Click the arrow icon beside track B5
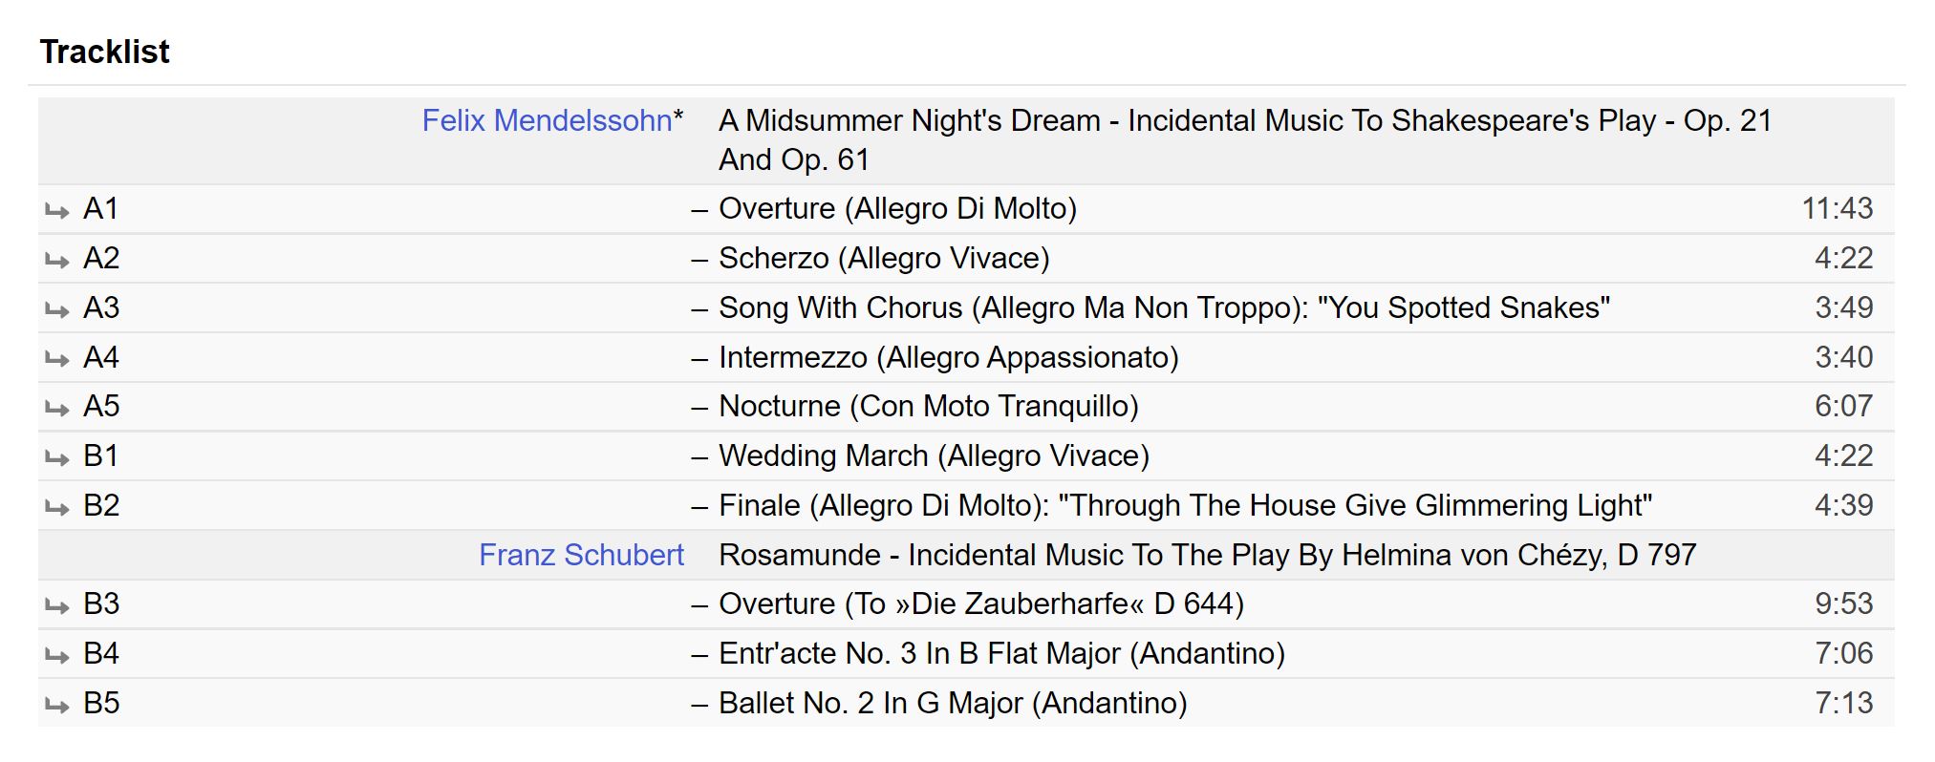 [x=57, y=706]
